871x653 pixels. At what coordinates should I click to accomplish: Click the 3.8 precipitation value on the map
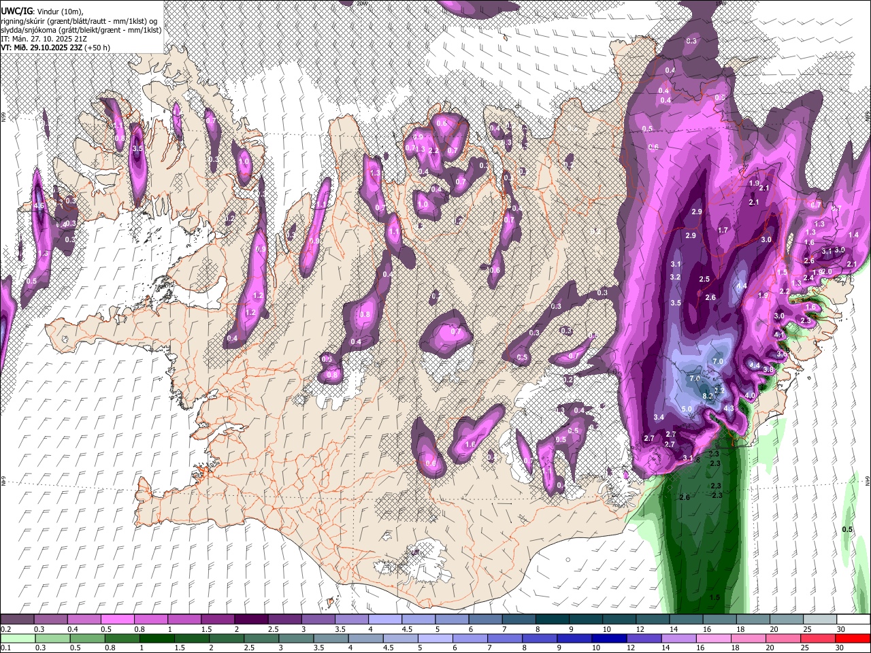(x=768, y=369)
